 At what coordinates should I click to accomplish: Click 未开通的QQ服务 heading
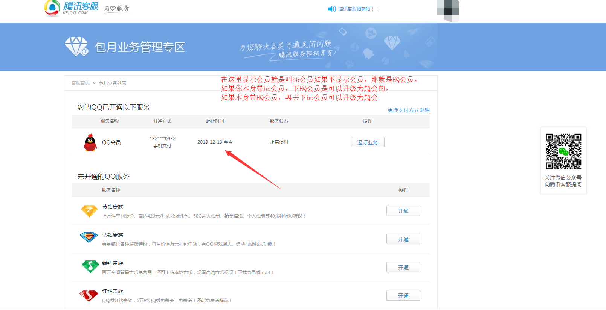[x=104, y=177]
